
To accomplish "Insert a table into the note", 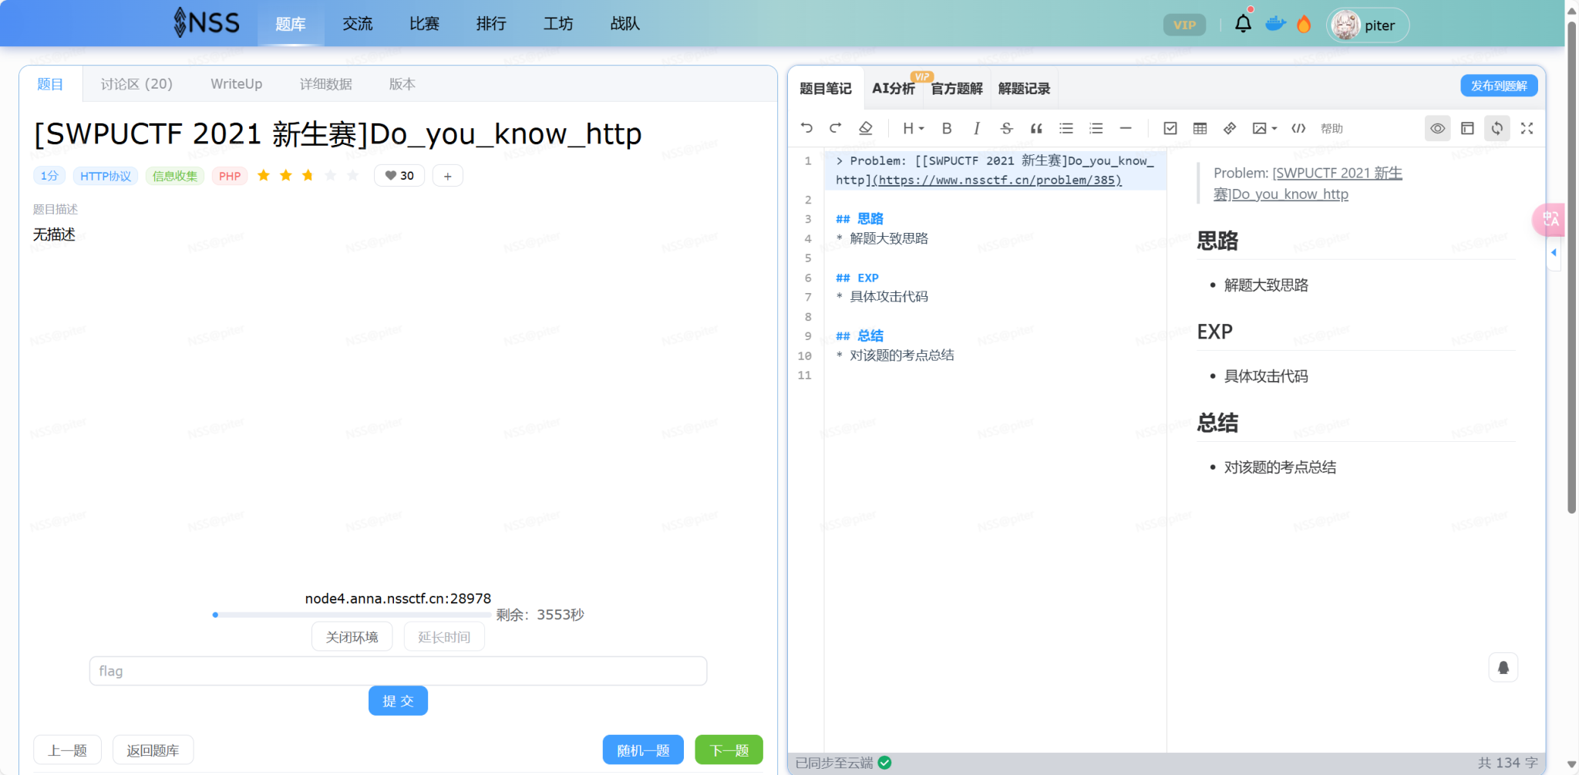I will (x=1200, y=128).
